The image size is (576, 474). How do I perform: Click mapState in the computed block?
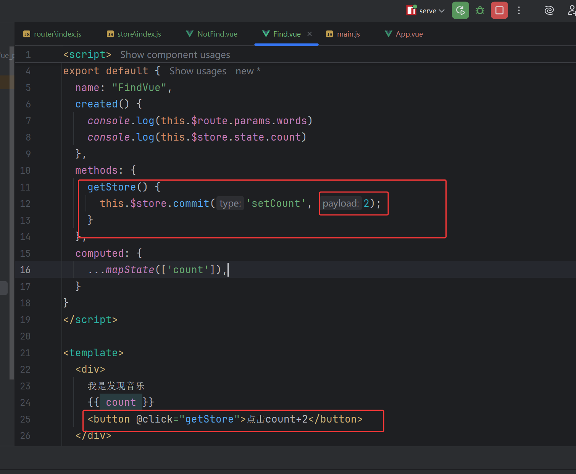(130, 270)
